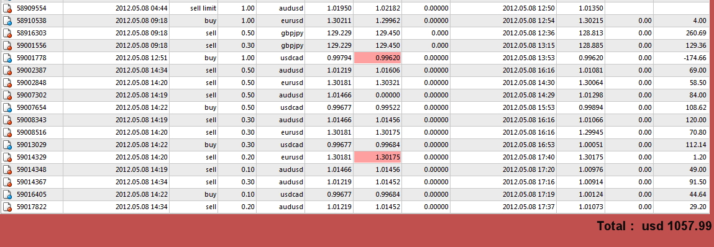Click profit value 29.20

[698, 207]
